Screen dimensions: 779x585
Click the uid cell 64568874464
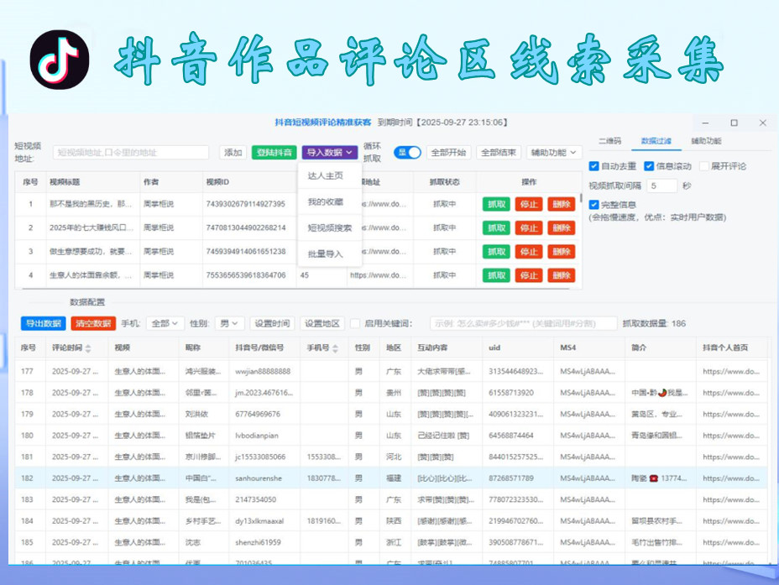[x=511, y=436]
